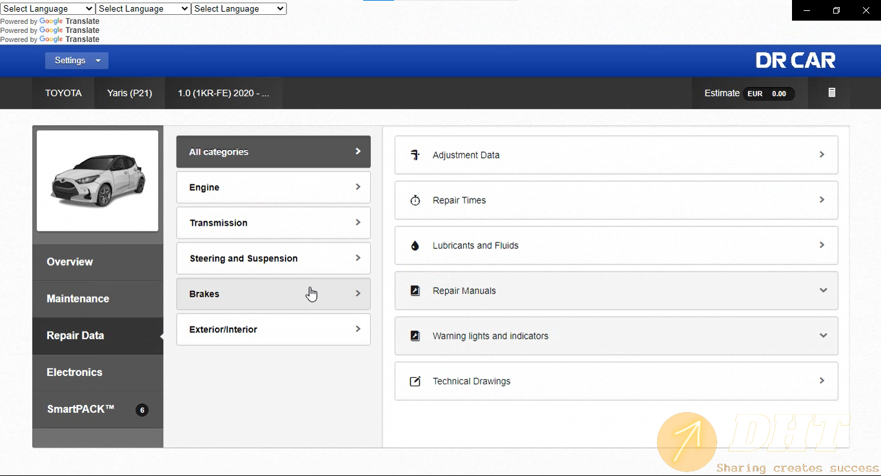The width and height of the screenshot is (881, 476).
Task: Expand Warning lights and indicators chevron
Action: click(x=823, y=335)
